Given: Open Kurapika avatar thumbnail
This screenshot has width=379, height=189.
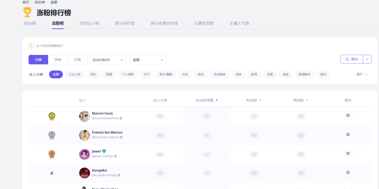Looking at the screenshot, I should (x=85, y=173).
